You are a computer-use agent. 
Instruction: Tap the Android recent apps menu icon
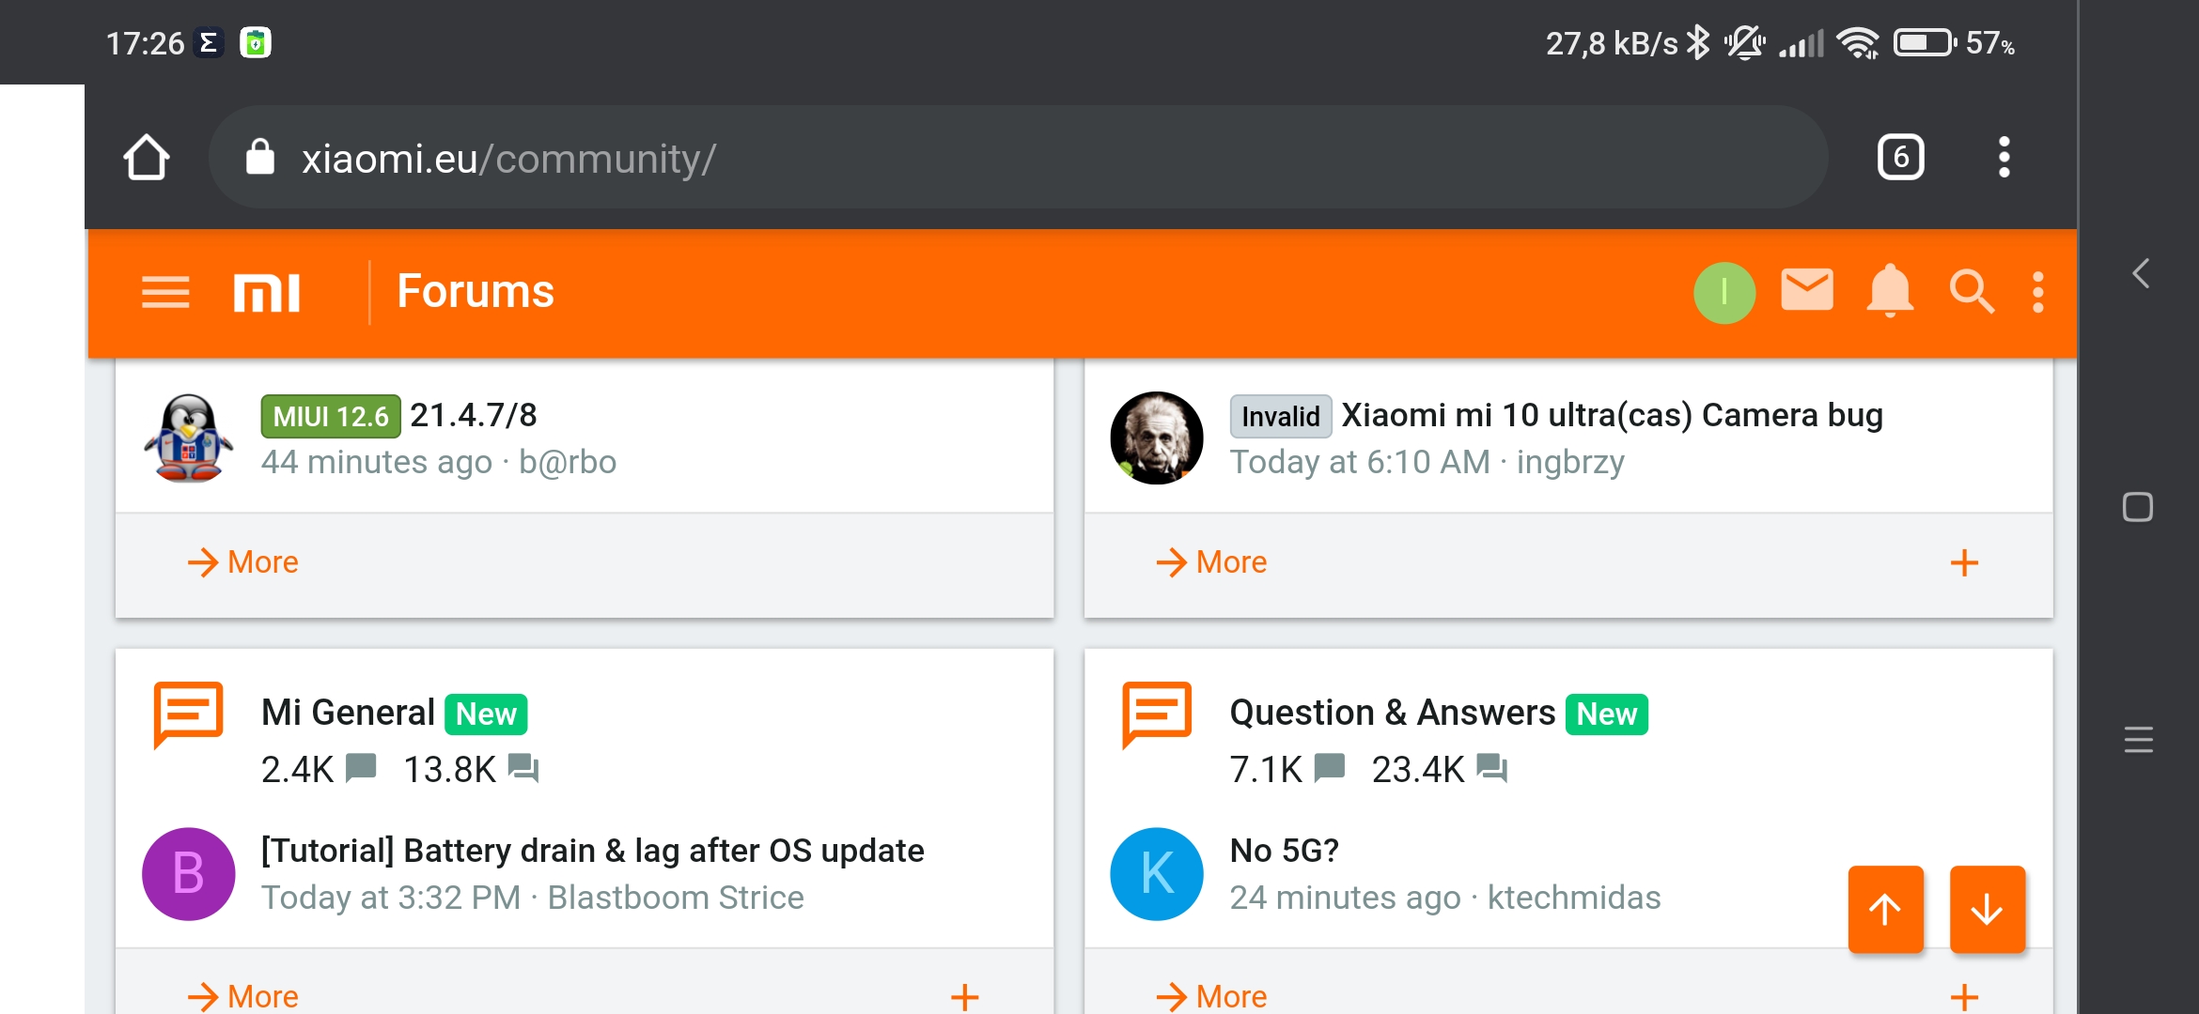(2139, 740)
